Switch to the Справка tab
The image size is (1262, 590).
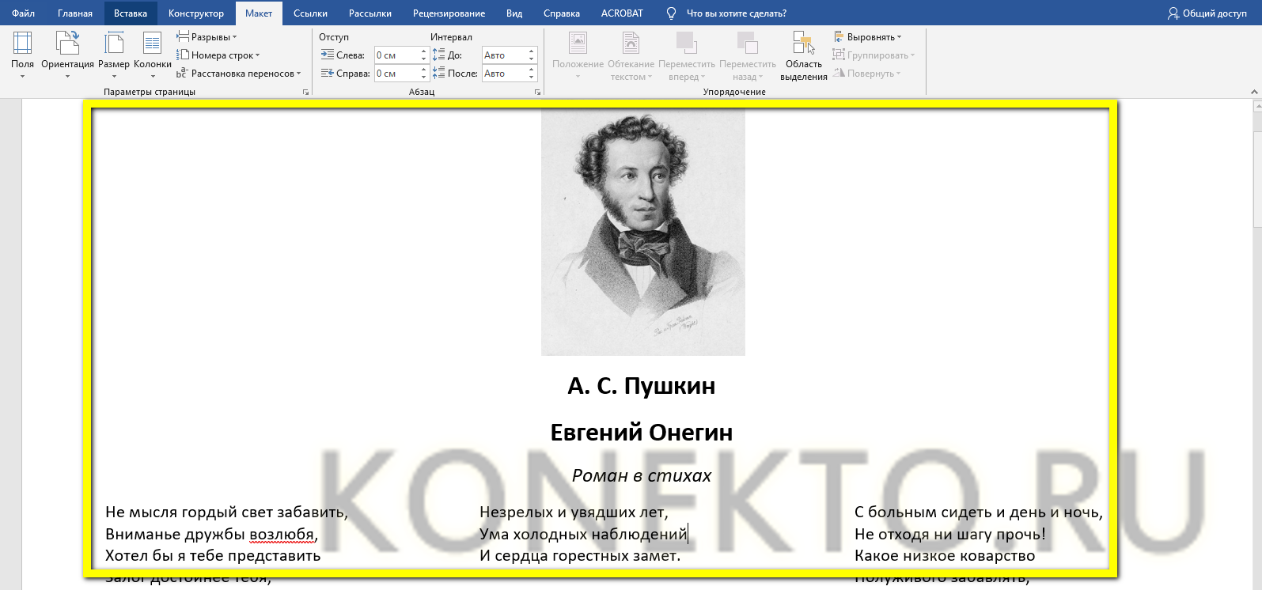(x=562, y=13)
